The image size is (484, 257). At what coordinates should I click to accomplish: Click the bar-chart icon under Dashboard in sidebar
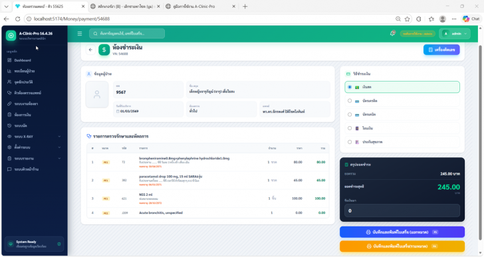click(9, 71)
